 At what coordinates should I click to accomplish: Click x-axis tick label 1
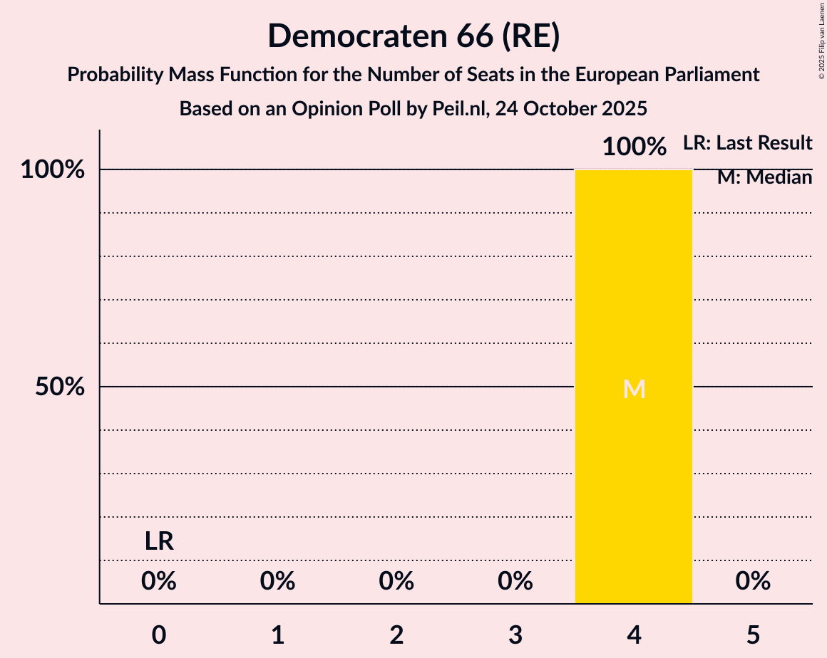[278, 634]
